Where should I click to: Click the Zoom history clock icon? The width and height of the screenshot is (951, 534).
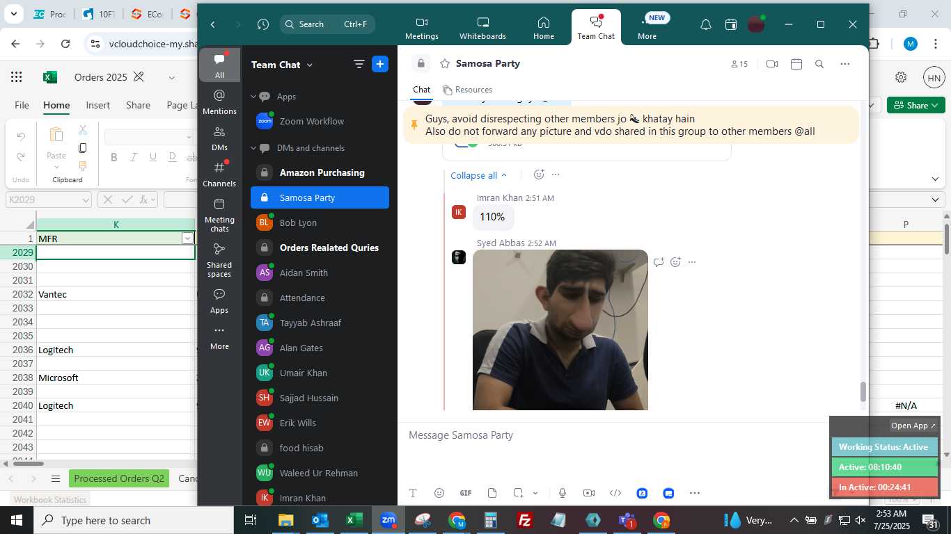(262, 24)
